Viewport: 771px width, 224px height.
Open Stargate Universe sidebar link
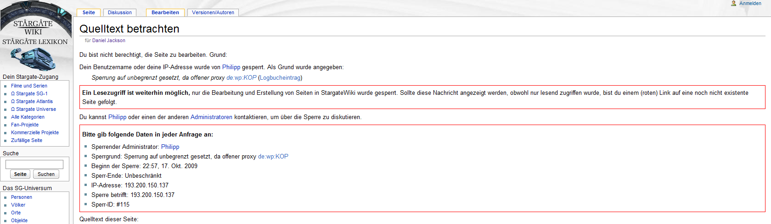36,109
